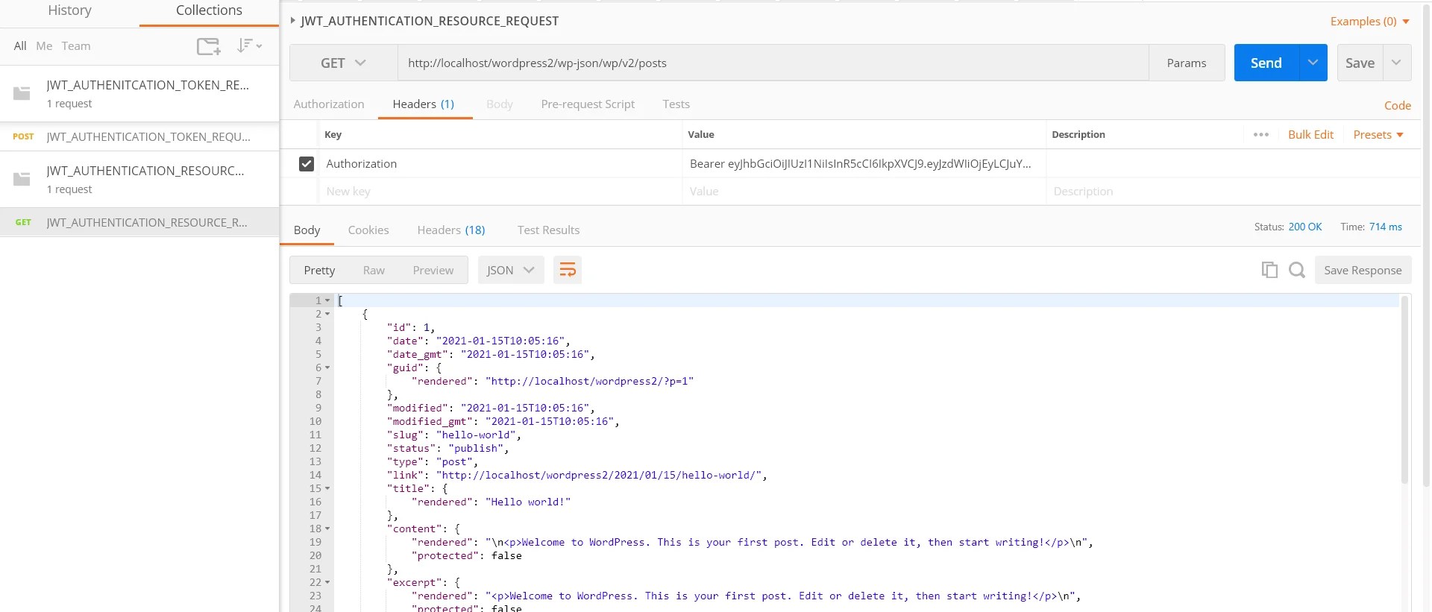Toggle the line wrap icon in response
Screen dimensions: 1432x612
(x=568, y=270)
